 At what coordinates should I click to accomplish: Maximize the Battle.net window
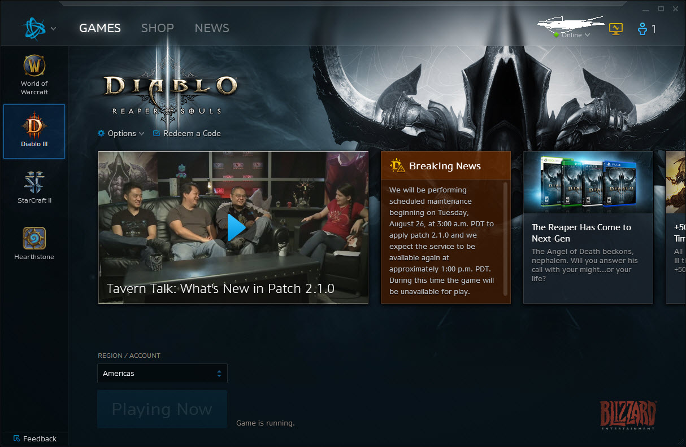click(x=661, y=9)
